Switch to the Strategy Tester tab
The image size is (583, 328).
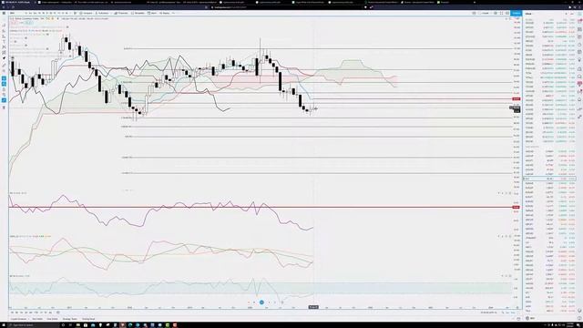(x=69, y=319)
